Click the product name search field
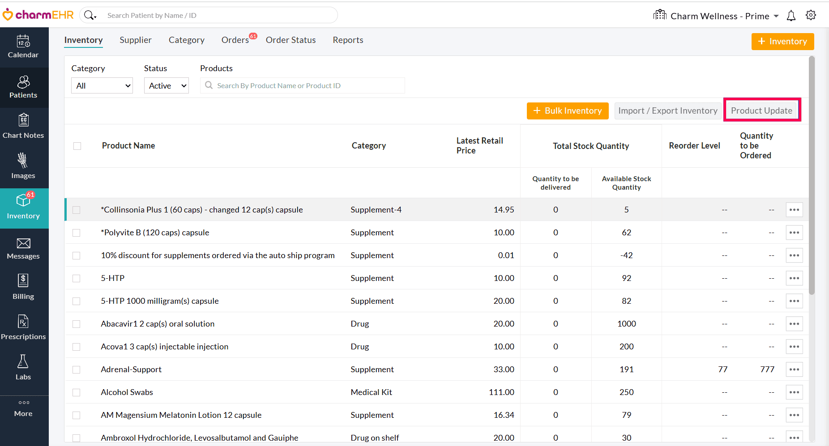829x446 pixels. point(303,85)
